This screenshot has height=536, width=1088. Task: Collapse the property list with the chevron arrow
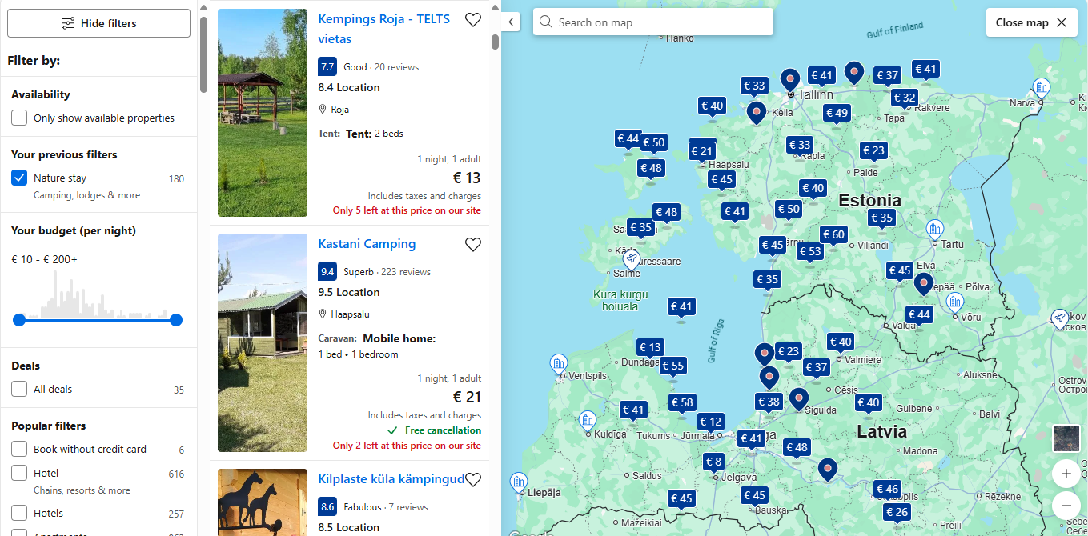(511, 22)
